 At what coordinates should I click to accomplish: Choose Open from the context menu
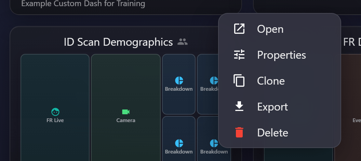[x=280, y=29]
